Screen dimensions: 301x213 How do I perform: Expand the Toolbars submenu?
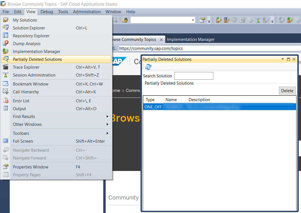click(107, 133)
